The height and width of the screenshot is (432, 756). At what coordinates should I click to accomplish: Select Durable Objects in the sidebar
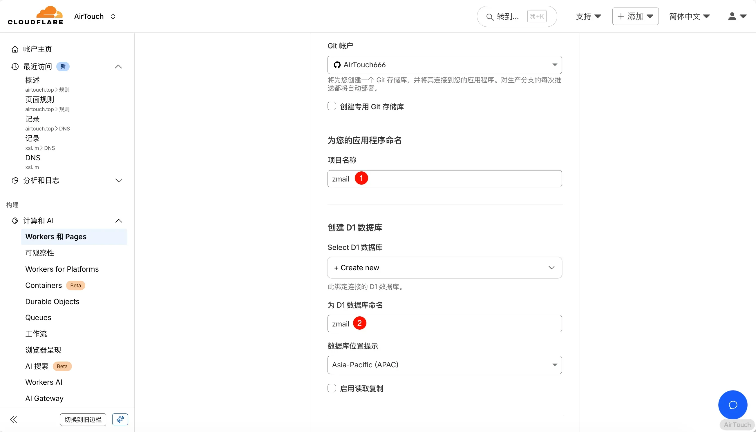tap(52, 302)
